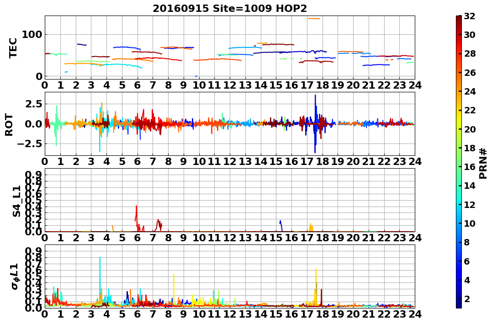Click the orange TEC segment above 100

(314, 19)
